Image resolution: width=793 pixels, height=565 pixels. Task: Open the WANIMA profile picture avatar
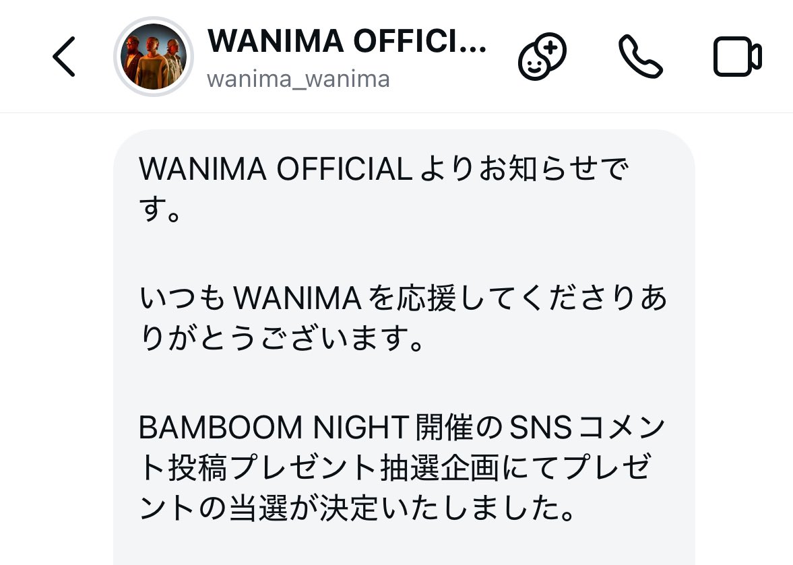click(x=153, y=56)
